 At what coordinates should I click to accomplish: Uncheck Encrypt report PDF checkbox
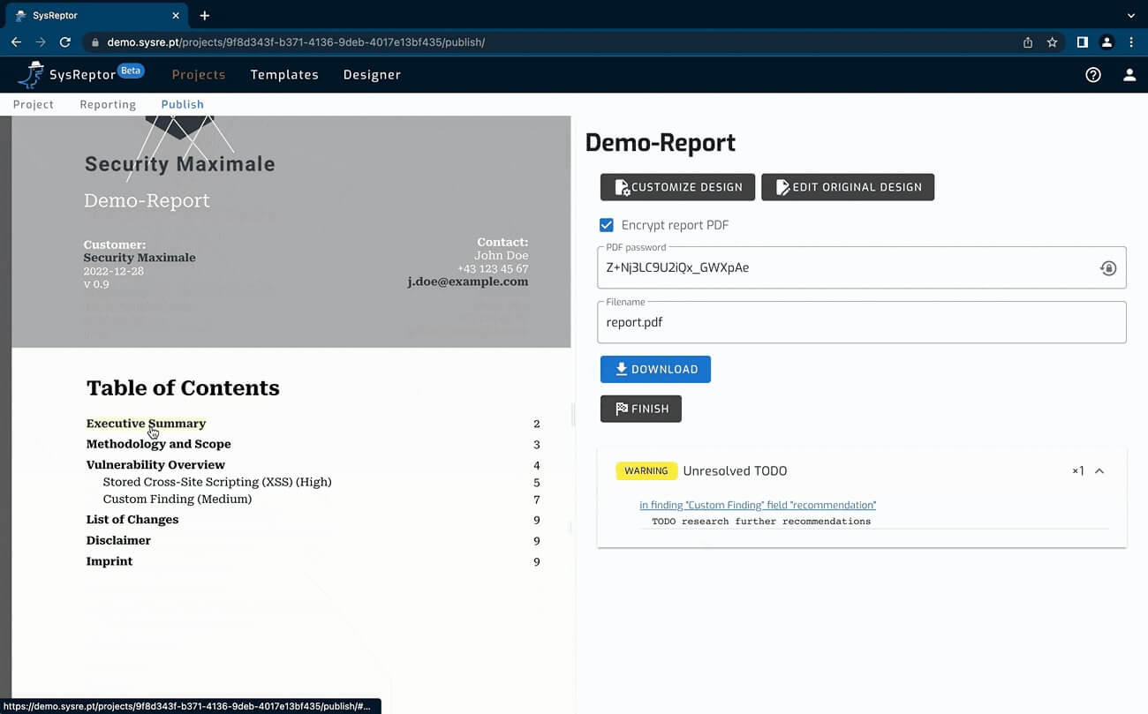click(x=607, y=225)
